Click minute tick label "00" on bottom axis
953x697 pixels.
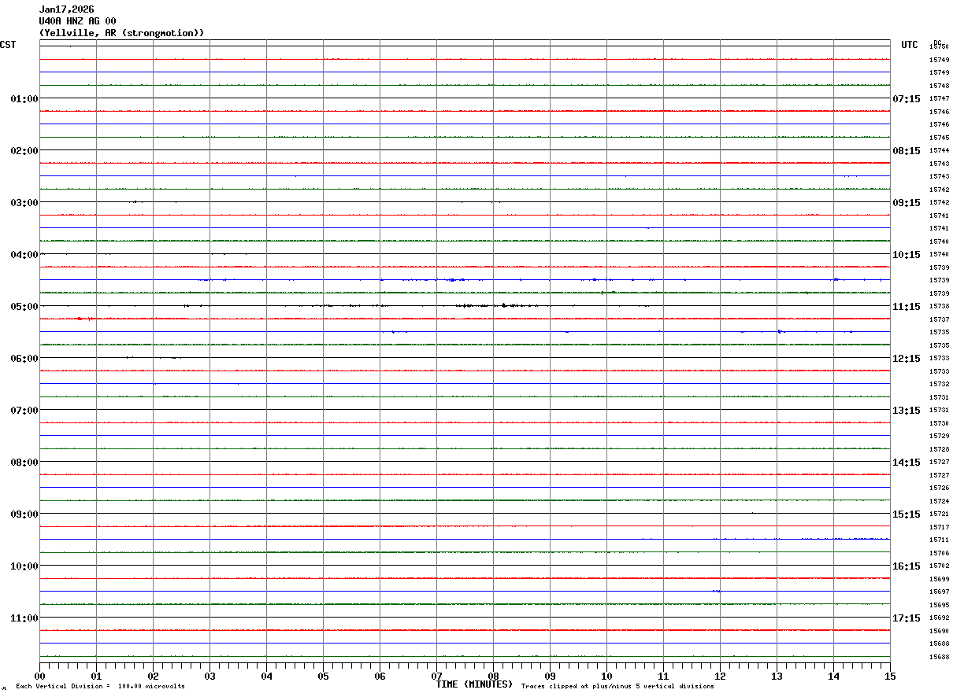point(40,676)
